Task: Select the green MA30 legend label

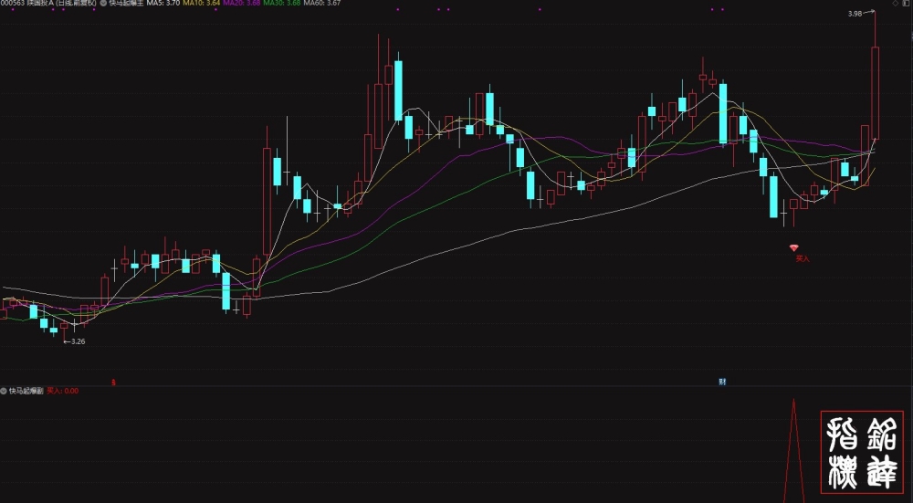Action: click(x=282, y=3)
